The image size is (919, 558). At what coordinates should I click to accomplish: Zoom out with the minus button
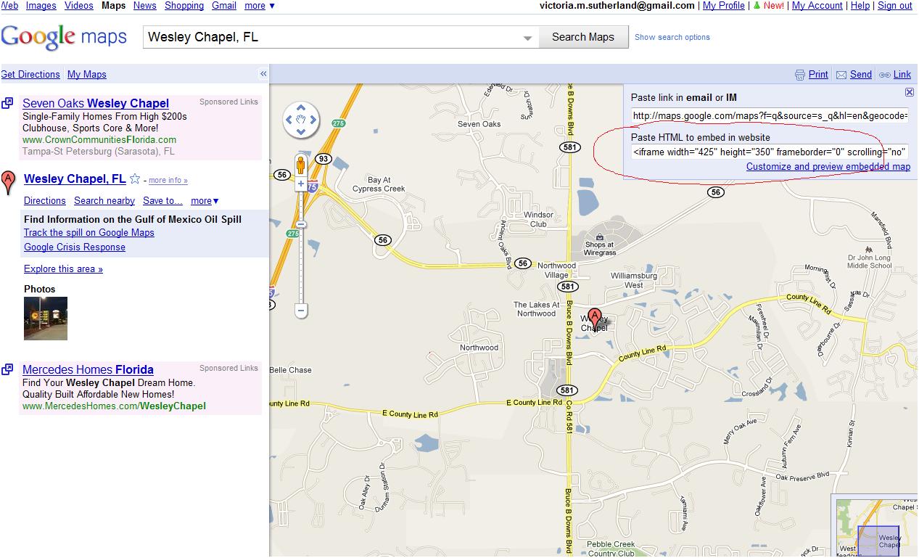pyautogui.click(x=301, y=311)
